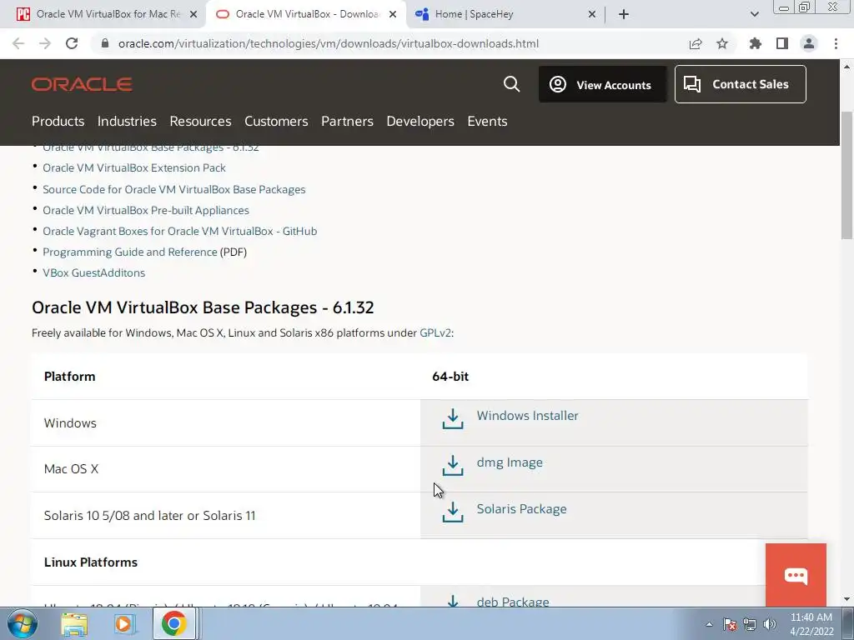Click the Solaris Package download link

521,509
